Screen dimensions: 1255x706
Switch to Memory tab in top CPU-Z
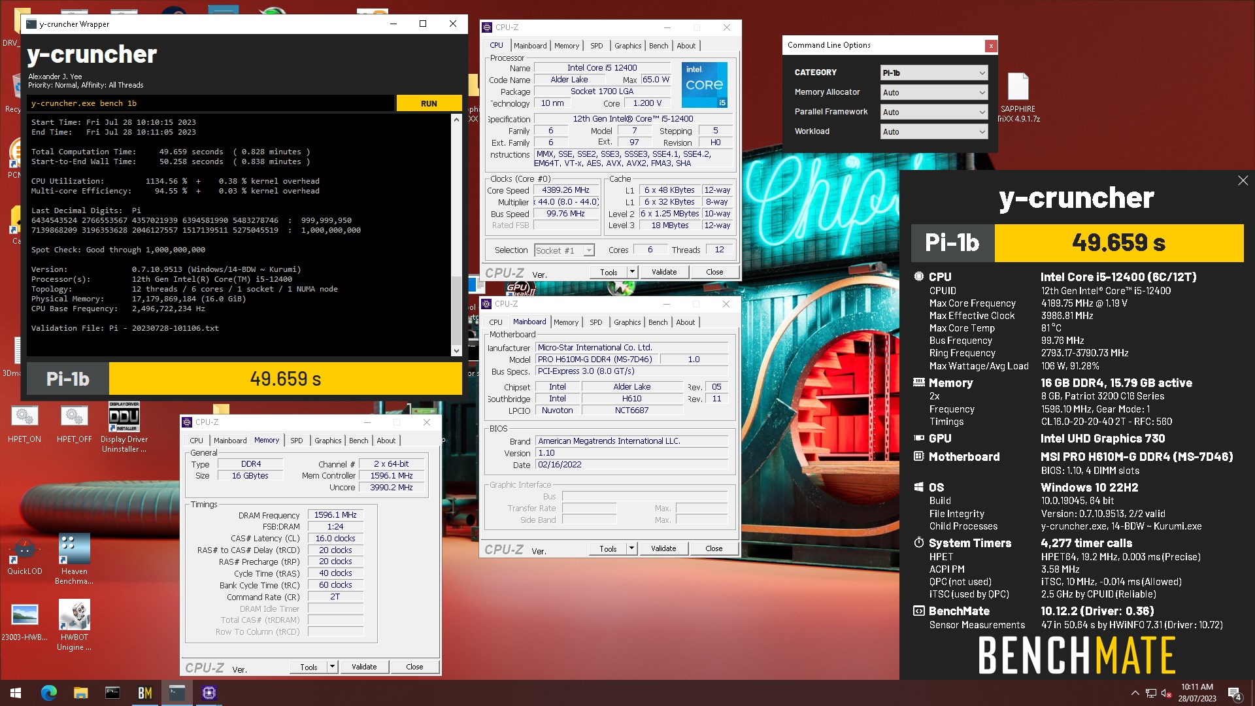566,46
